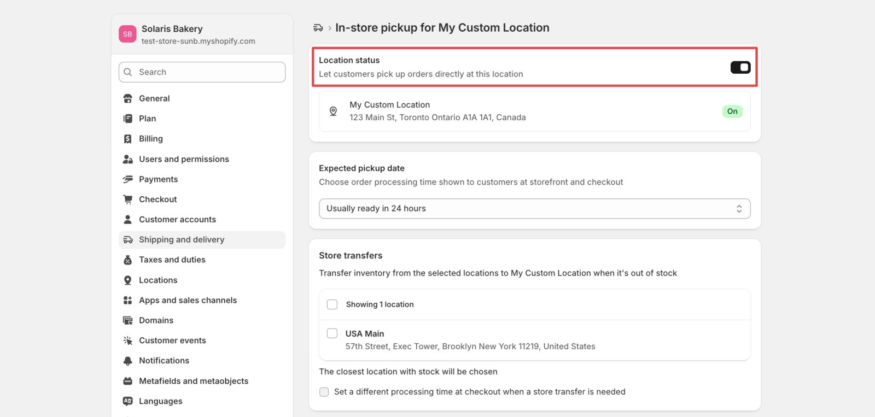875x417 pixels.
Task: Open Languages settings
Action: click(202, 401)
